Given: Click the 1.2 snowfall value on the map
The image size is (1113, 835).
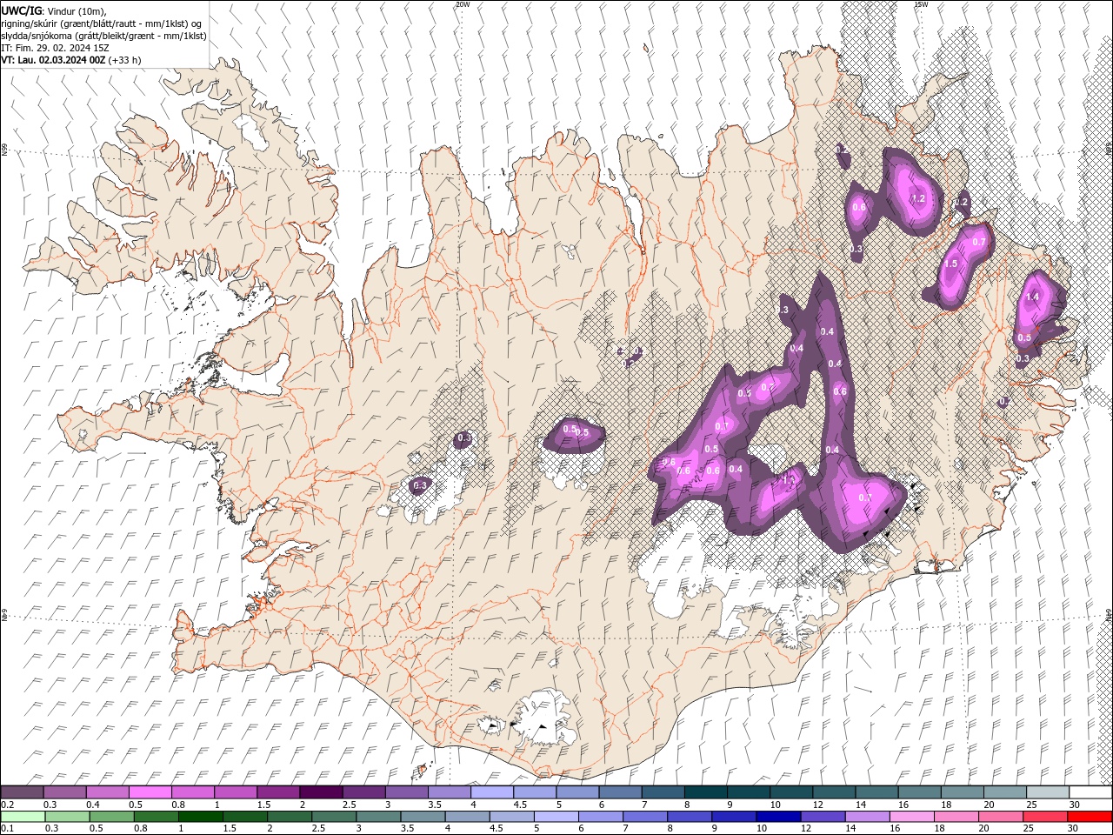Looking at the screenshot, I should [916, 199].
